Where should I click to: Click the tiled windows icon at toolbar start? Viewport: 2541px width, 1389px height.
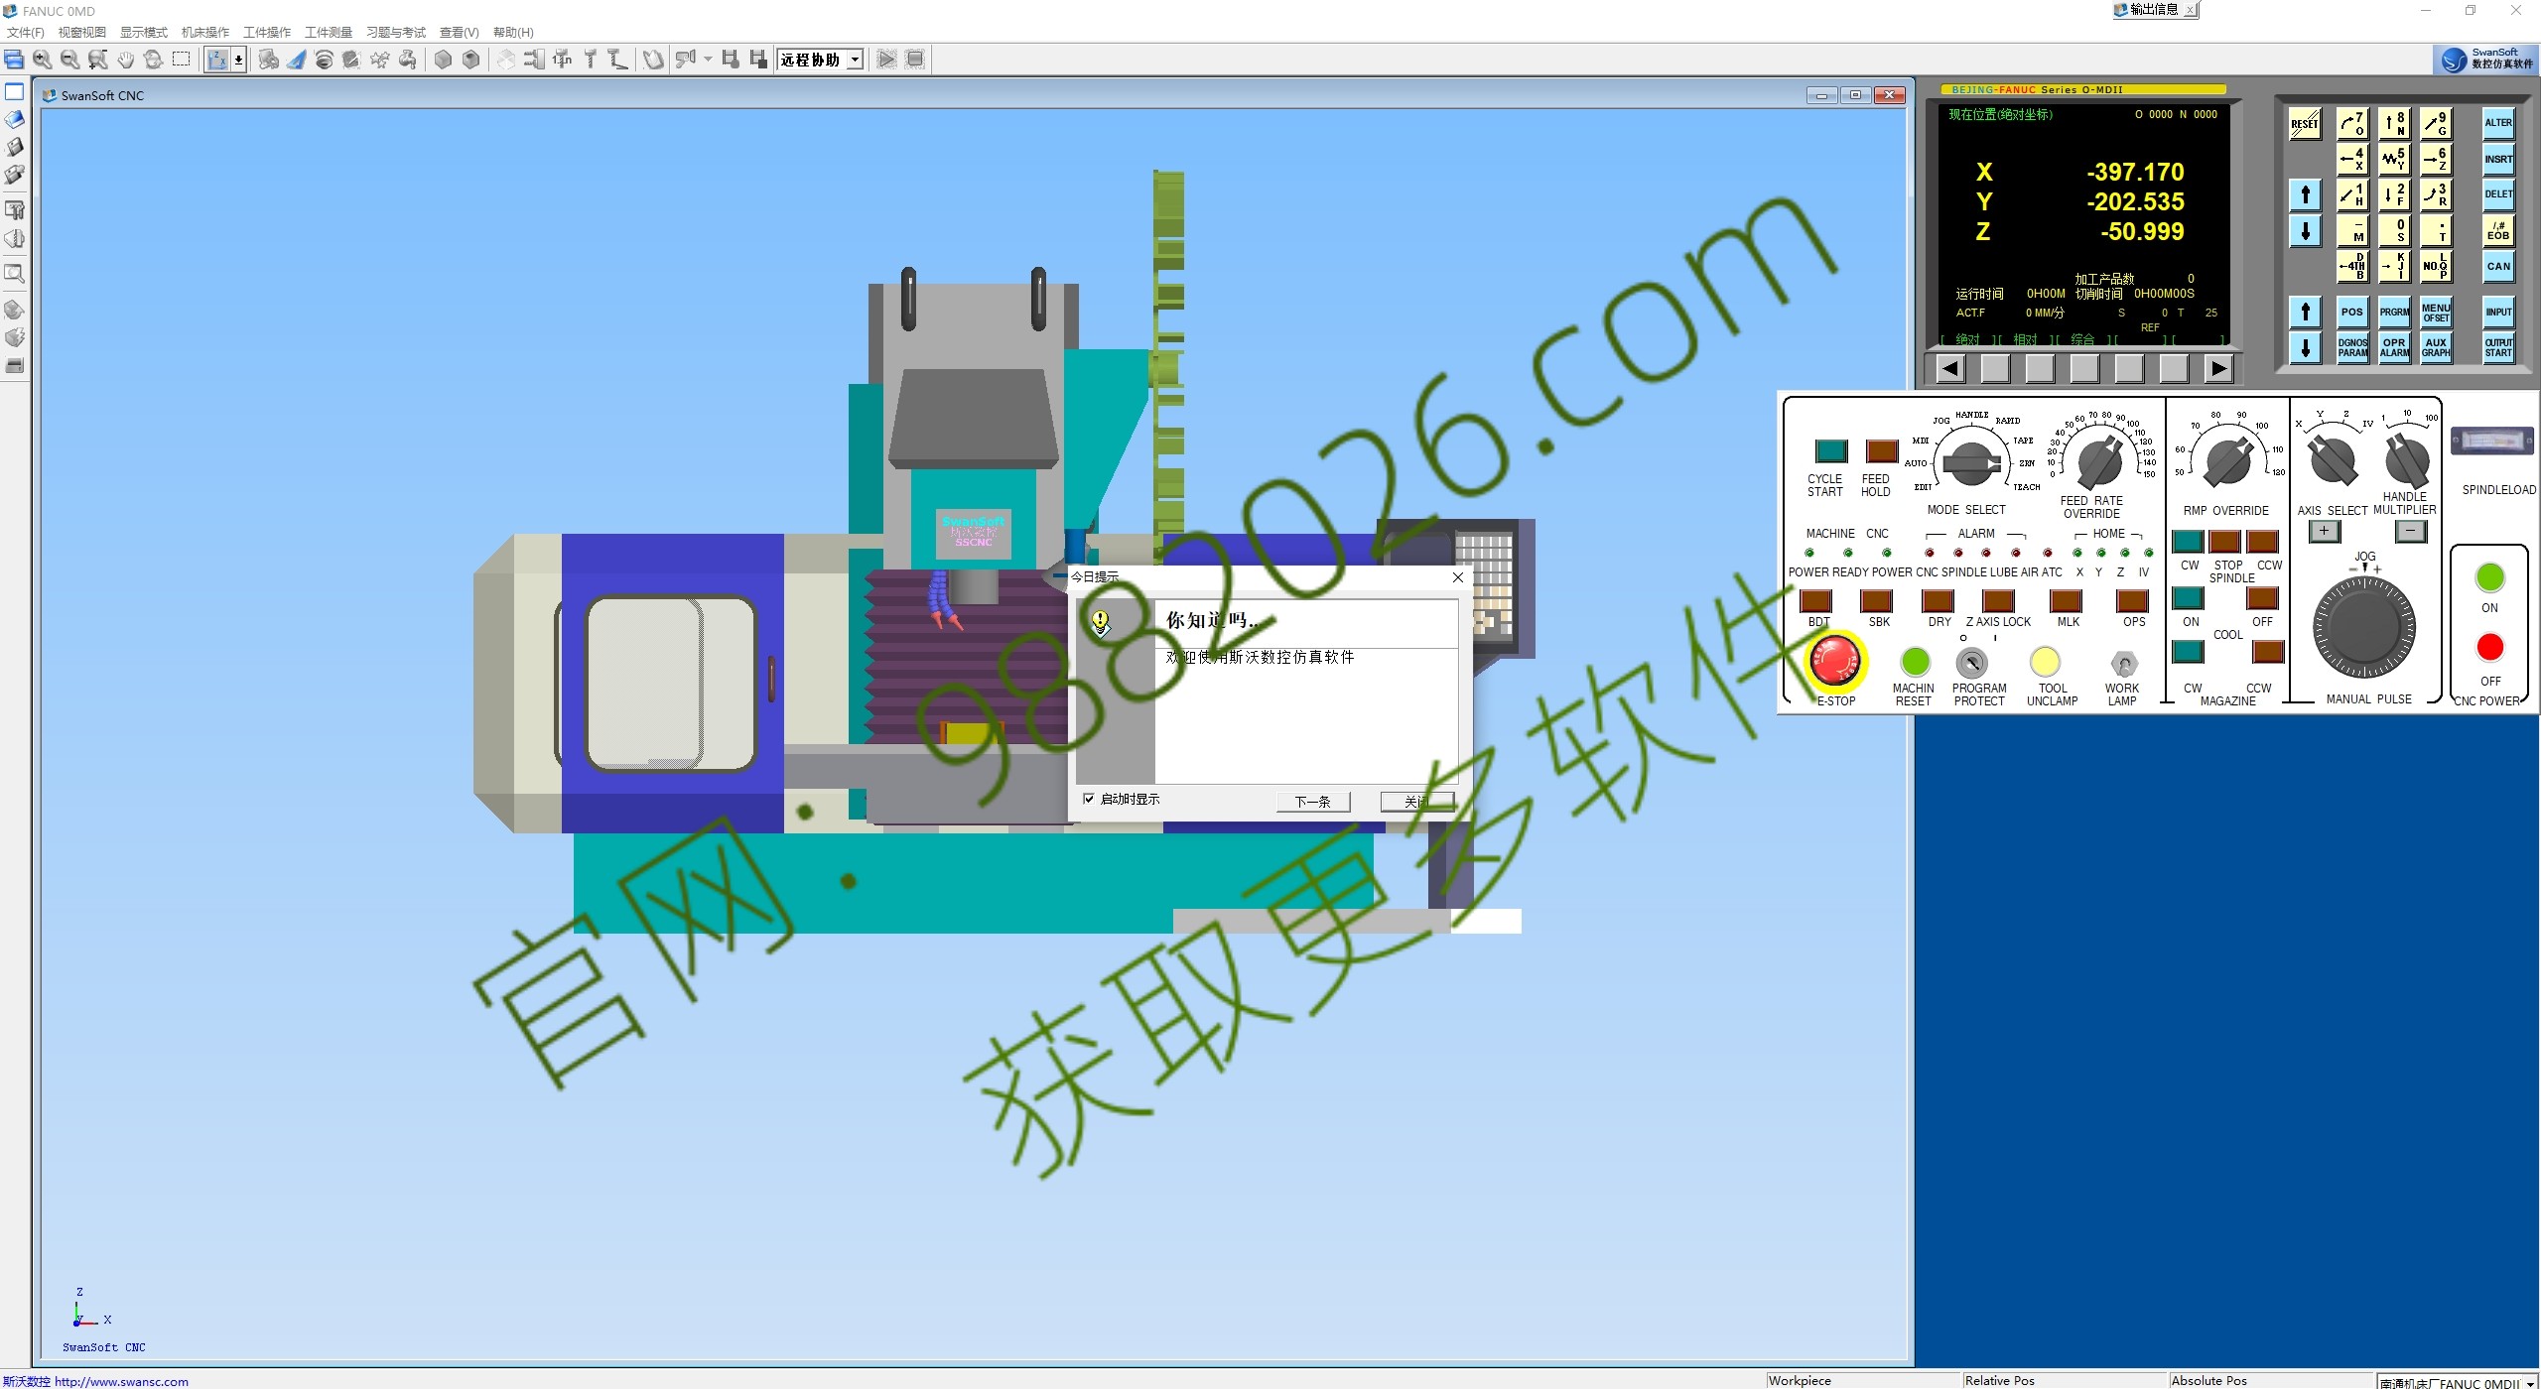[x=14, y=60]
